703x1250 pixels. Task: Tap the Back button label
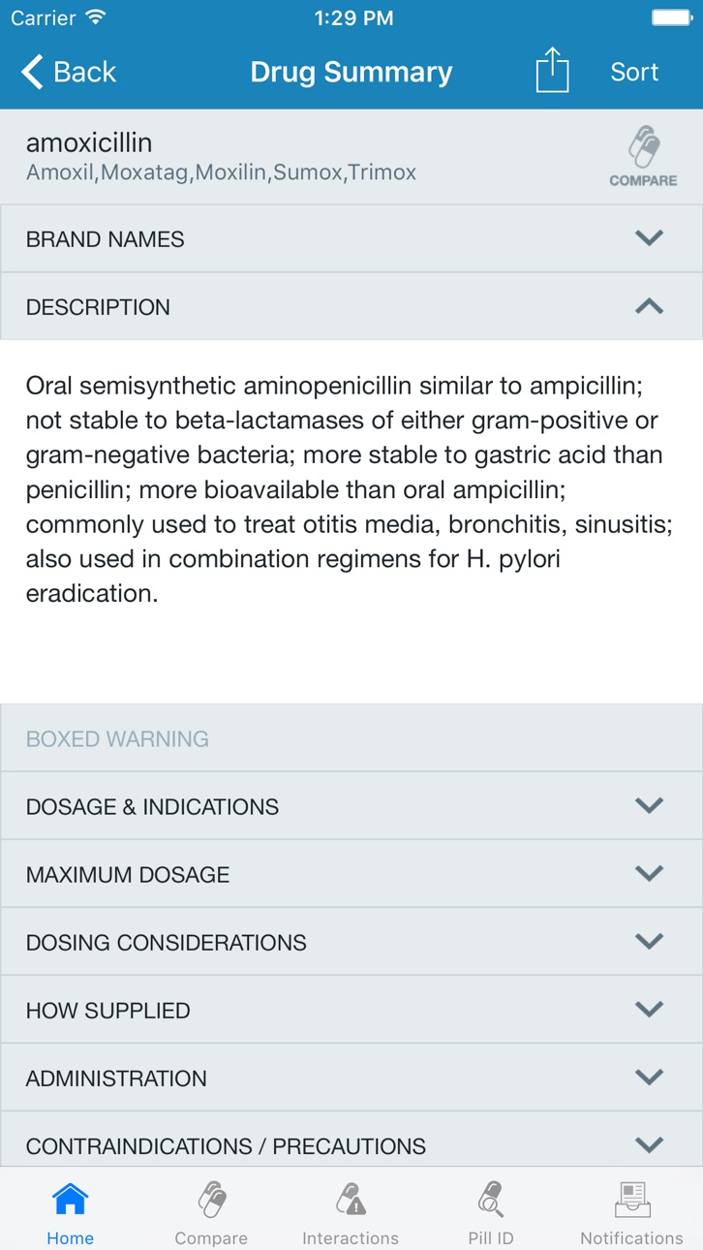85,72
